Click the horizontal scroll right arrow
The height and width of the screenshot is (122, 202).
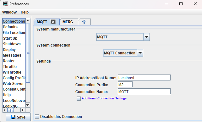pyautogui.click(x=23, y=110)
